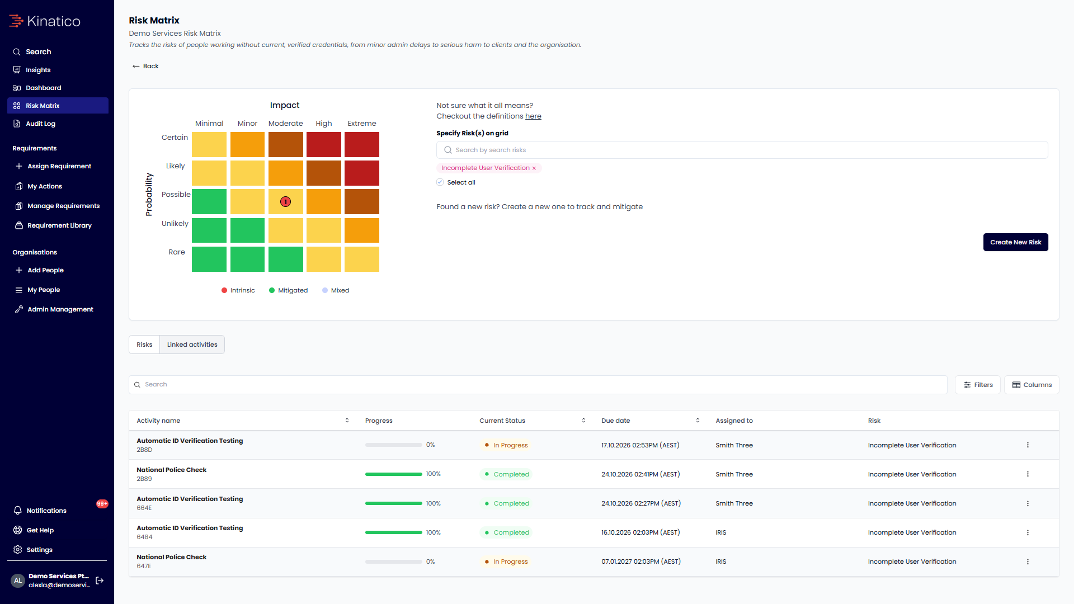Open the Kinatico logo home

point(45,21)
